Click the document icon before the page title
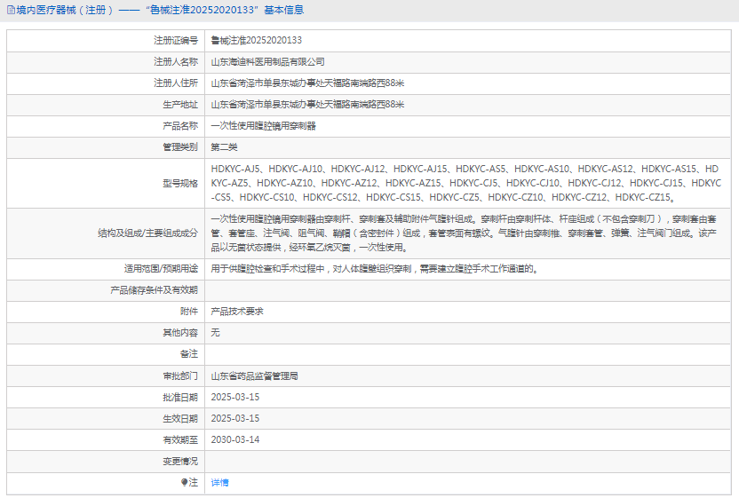The image size is (739, 498). (11, 11)
